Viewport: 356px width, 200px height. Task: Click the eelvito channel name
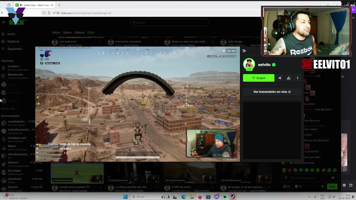point(264,65)
